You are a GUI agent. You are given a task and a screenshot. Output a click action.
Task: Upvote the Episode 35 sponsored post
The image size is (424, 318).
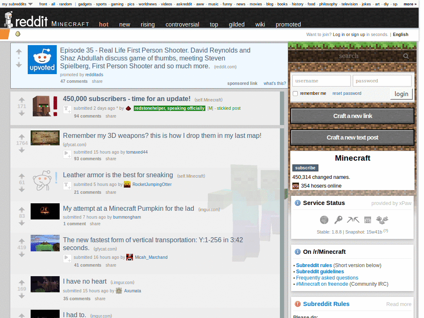(x=19, y=51)
